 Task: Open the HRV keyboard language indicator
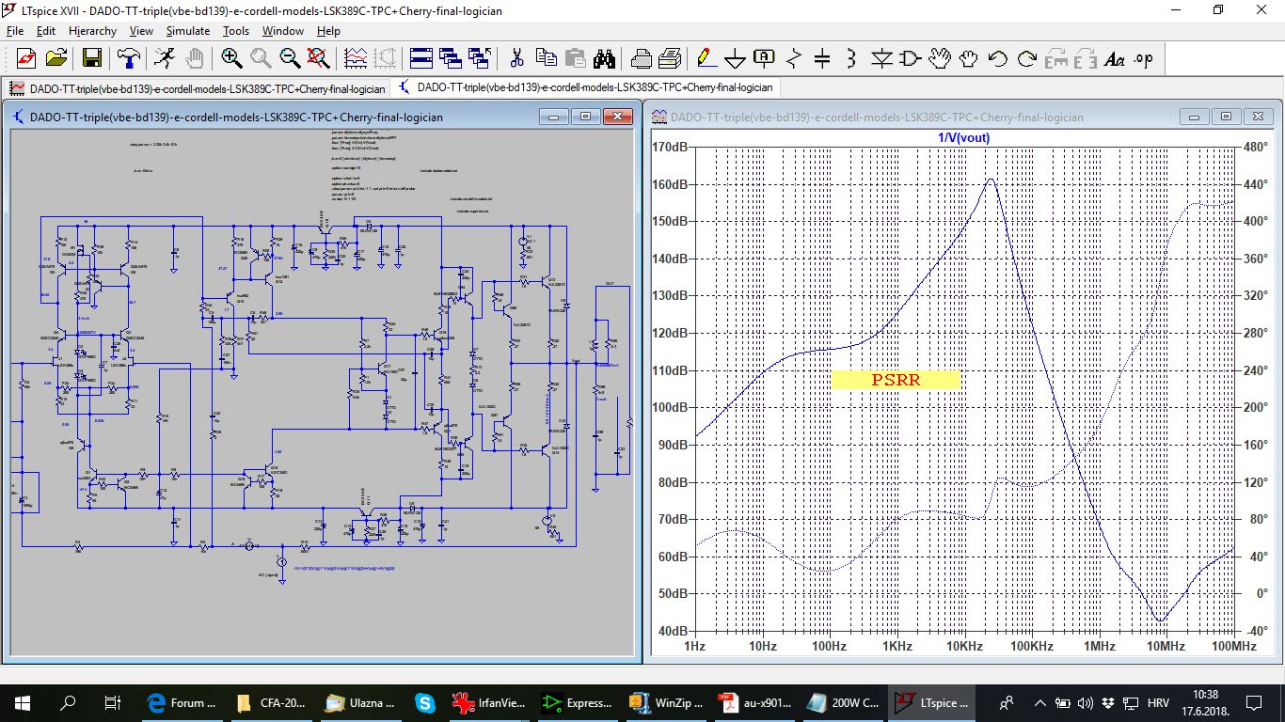(1159, 703)
